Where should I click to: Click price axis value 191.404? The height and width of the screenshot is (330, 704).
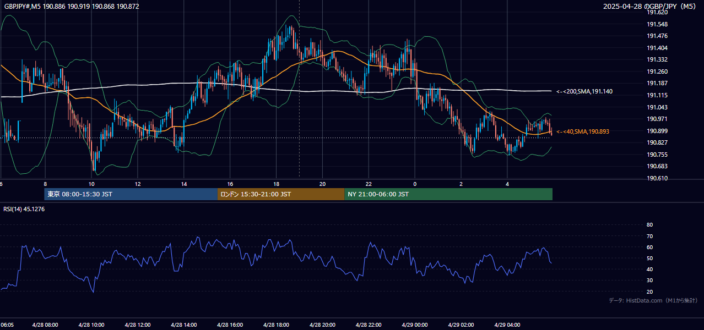(657, 48)
